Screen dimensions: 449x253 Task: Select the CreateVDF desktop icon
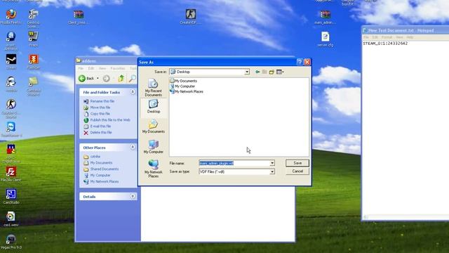pyautogui.click(x=190, y=17)
